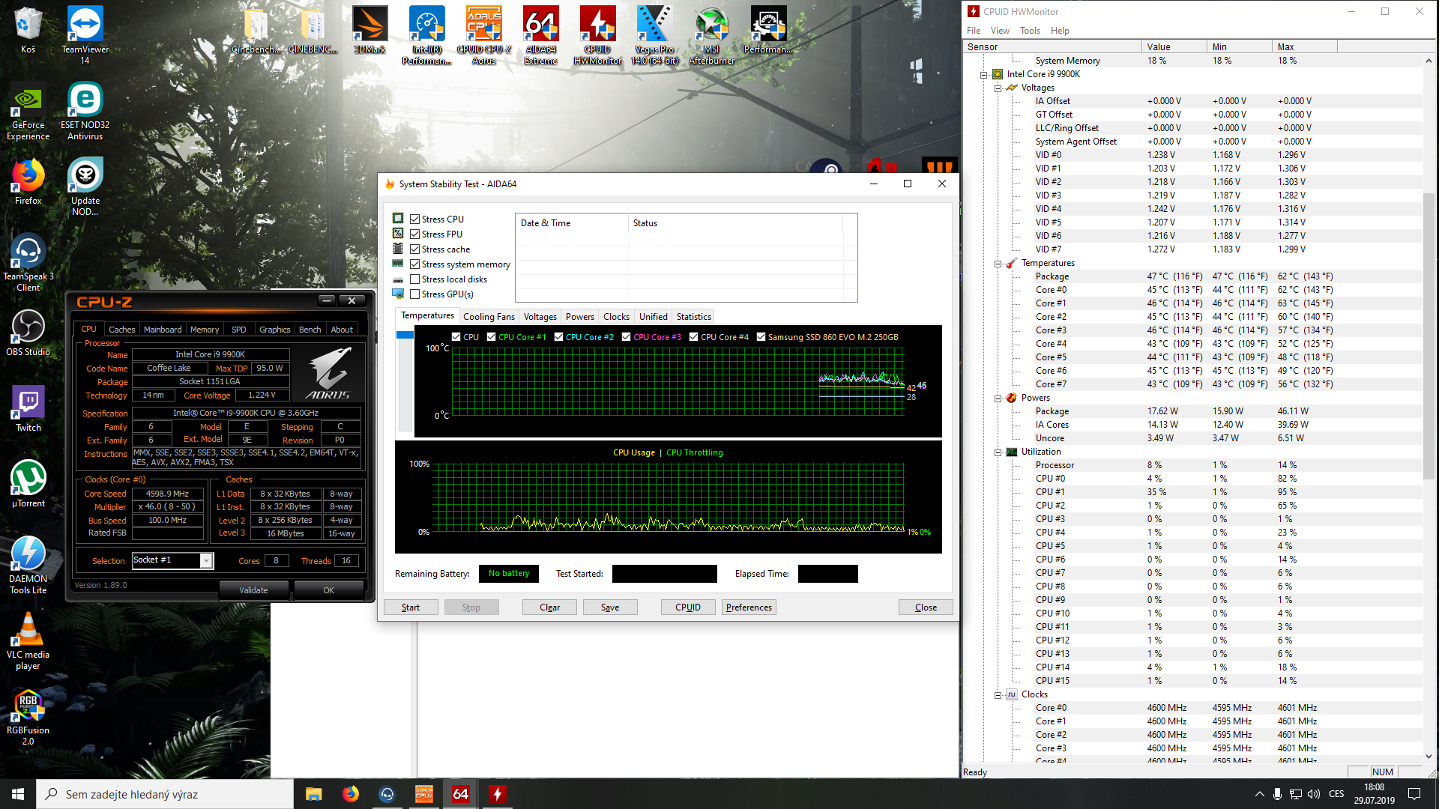This screenshot has width=1439, height=809.
Task: Enable the Stress GPU(s) checkbox
Action: point(414,294)
